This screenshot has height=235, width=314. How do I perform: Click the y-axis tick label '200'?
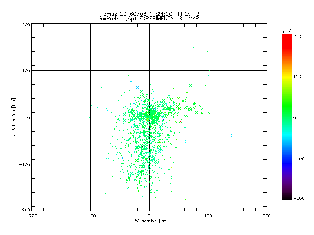(x=26, y=25)
